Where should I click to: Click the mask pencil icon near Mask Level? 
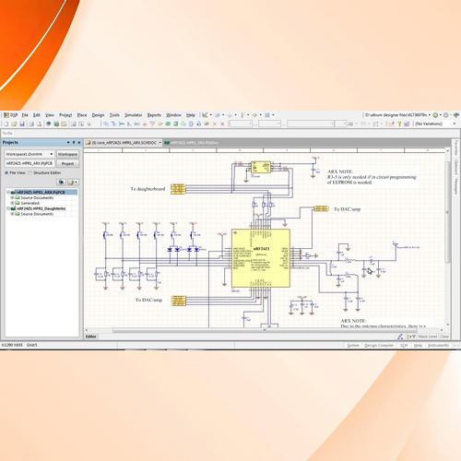click(x=400, y=337)
